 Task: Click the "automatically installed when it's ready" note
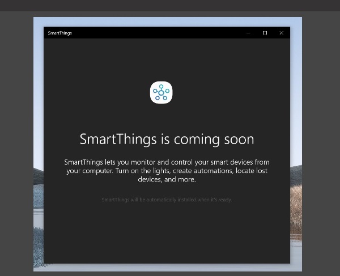(x=167, y=200)
